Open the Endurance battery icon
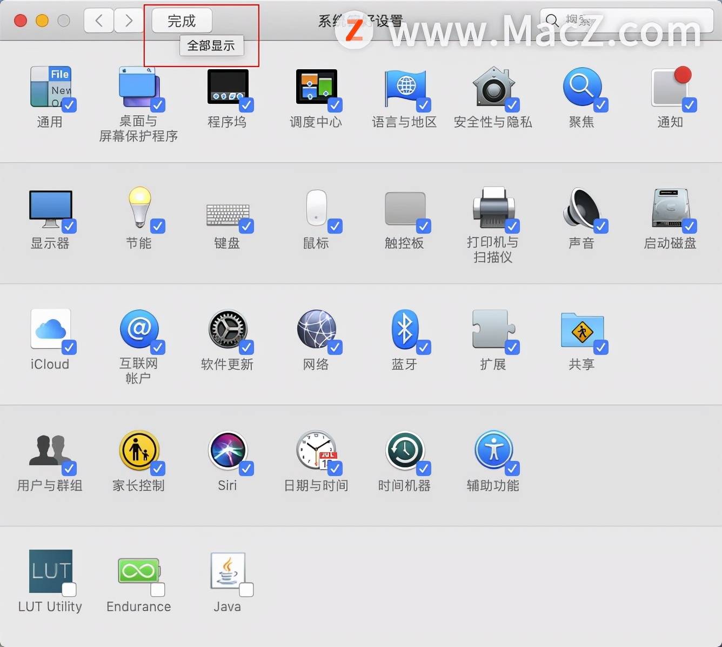The width and height of the screenshot is (722, 647). point(139,571)
